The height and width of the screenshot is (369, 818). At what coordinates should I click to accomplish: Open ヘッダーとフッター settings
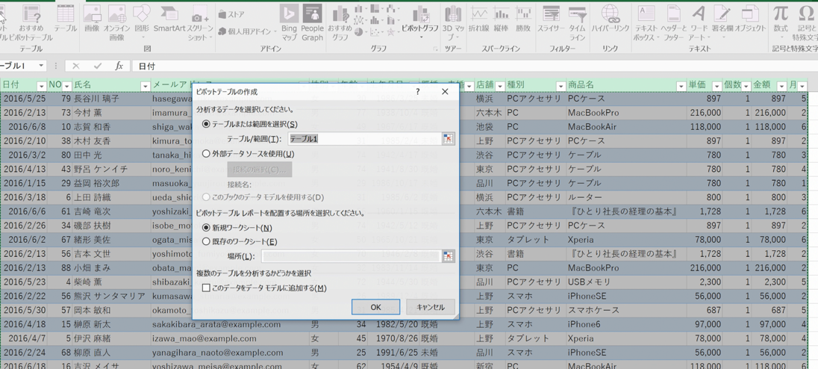[x=673, y=23]
